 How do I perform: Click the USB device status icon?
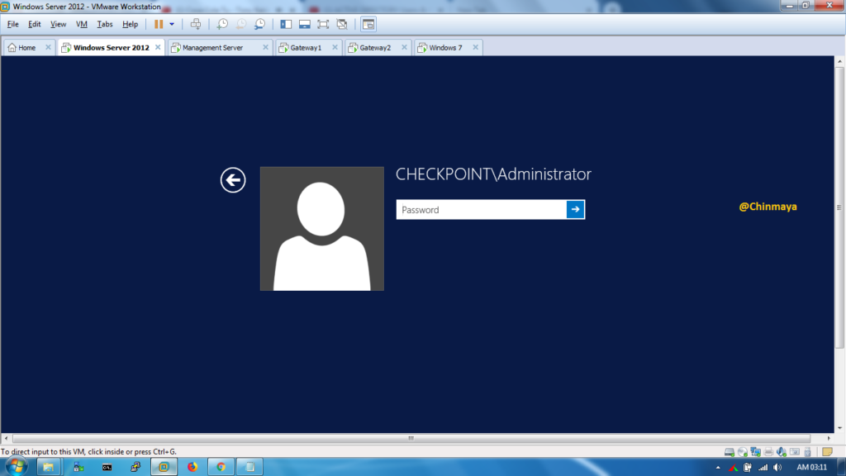(x=807, y=452)
